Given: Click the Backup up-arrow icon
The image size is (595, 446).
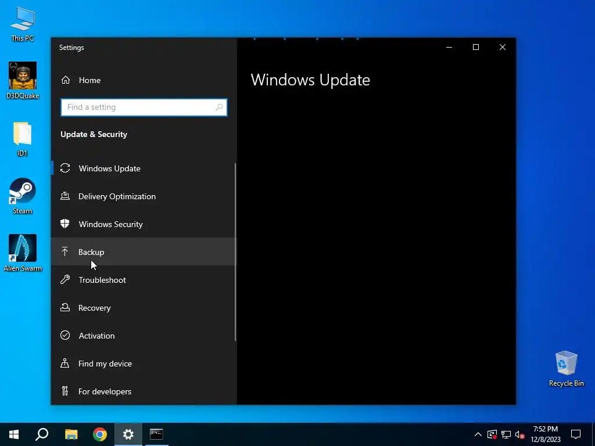Looking at the screenshot, I should (65, 252).
